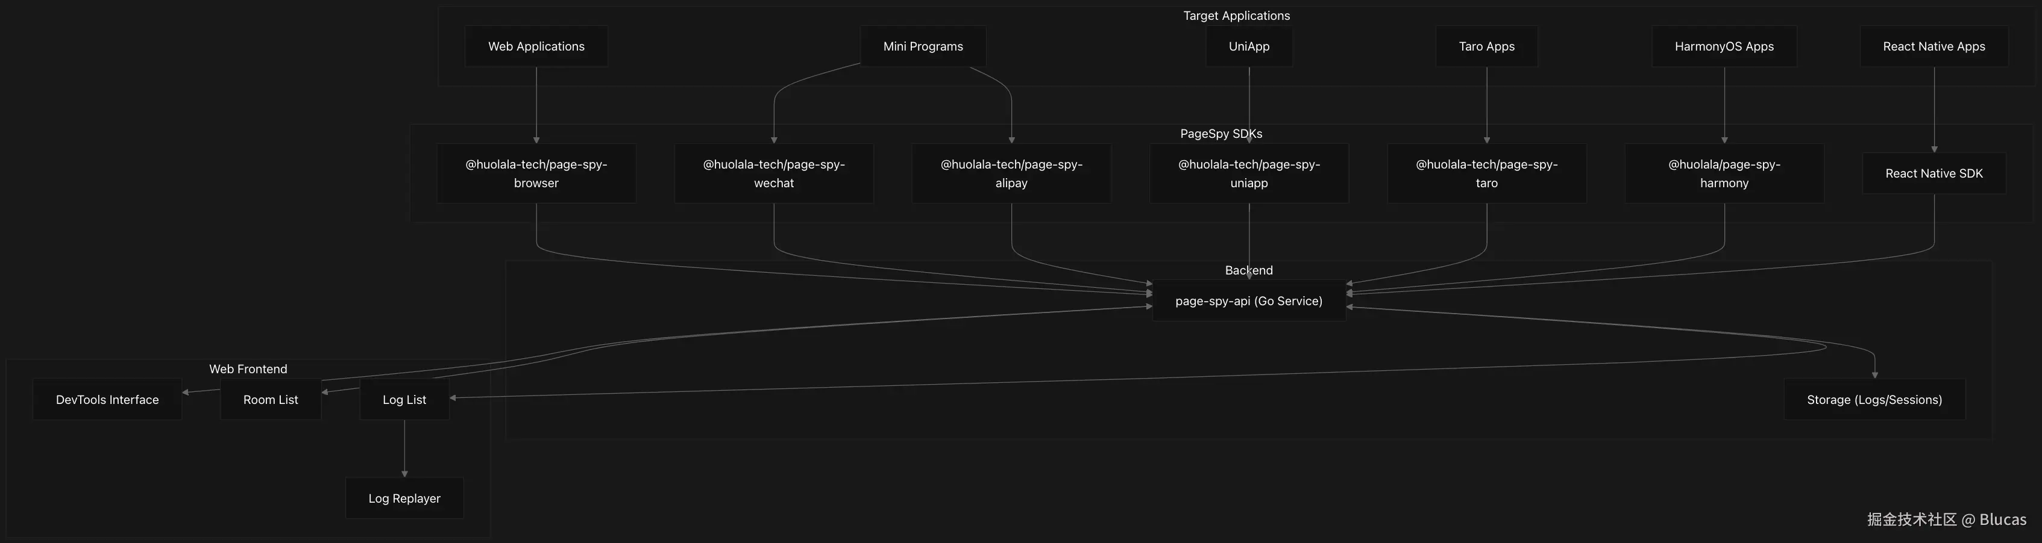Click the Log Replayer node

point(404,498)
